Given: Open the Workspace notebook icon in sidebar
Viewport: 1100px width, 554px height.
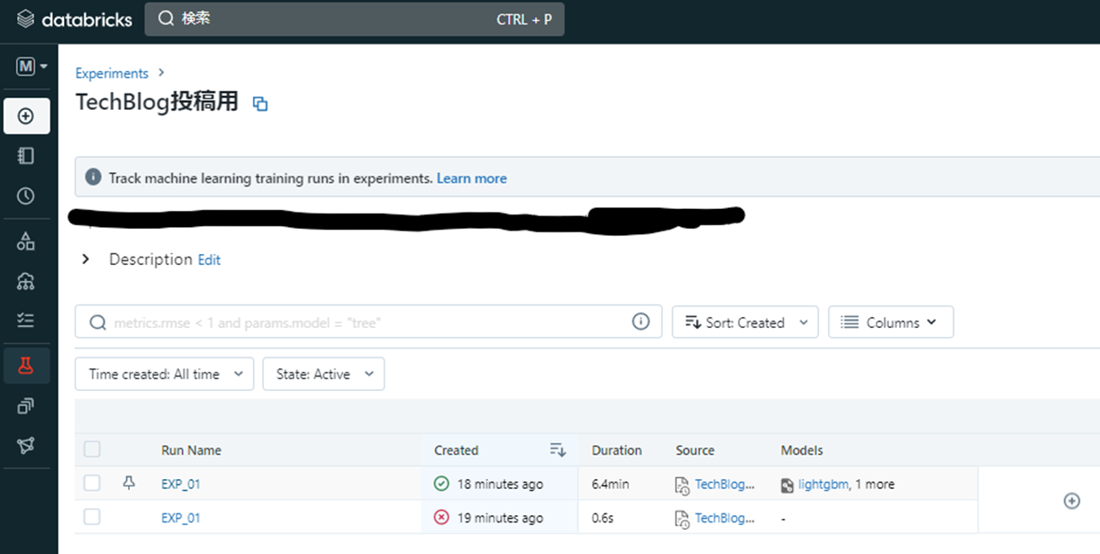Looking at the screenshot, I should pyautogui.click(x=26, y=156).
